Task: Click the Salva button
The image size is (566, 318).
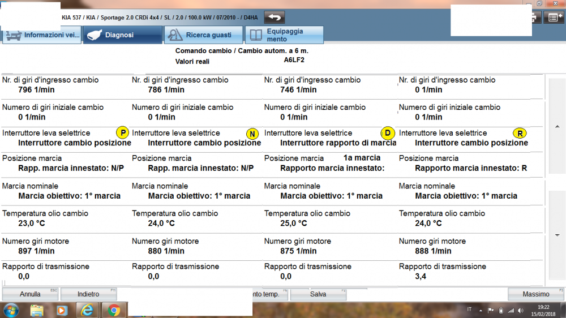Action: tap(318, 294)
